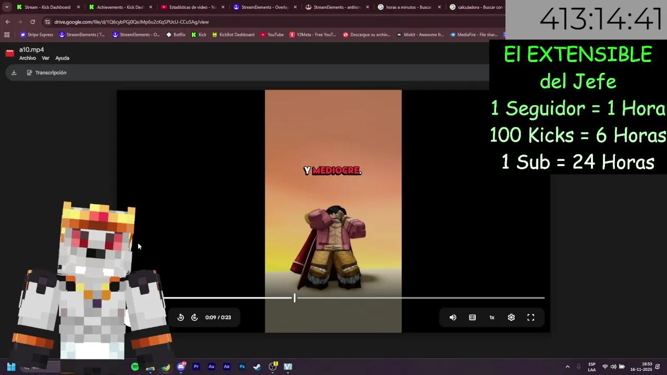
Task: Open the 1x playback speed menu
Action: pyautogui.click(x=491, y=317)
